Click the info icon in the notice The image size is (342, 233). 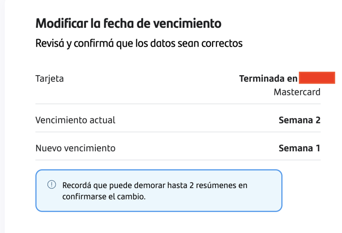[51, 185]
